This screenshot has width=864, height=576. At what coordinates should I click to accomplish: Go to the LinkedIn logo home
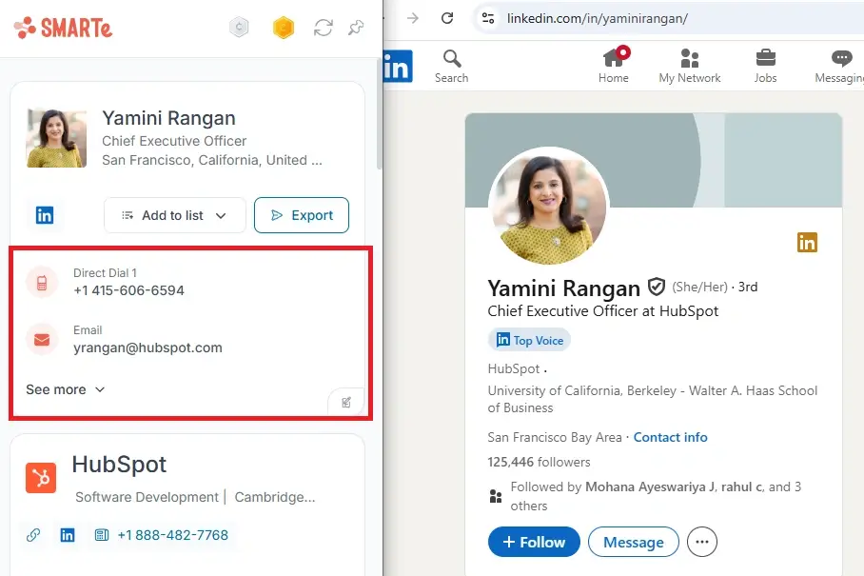click(x=398, y=66)
